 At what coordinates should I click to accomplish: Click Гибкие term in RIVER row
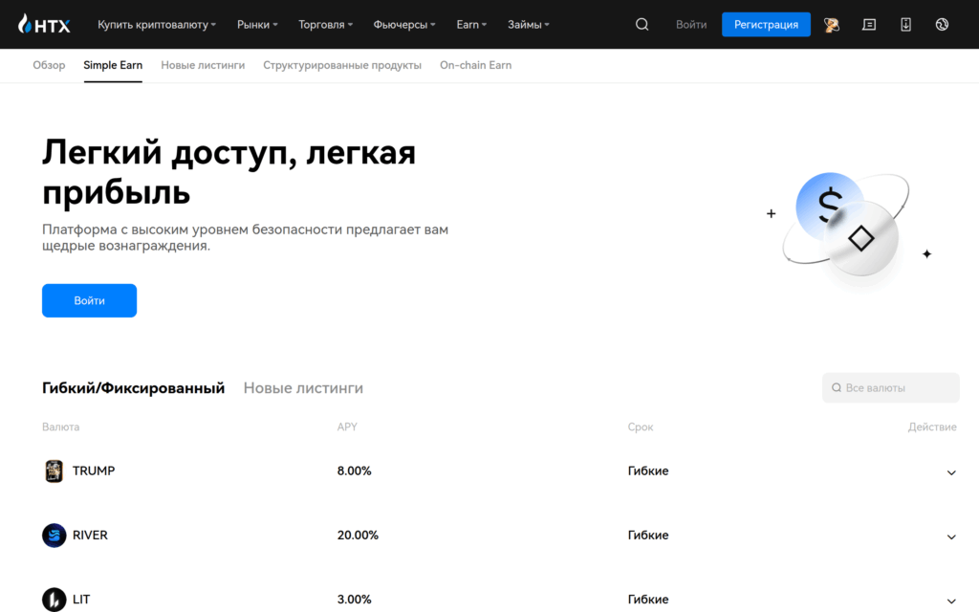coord(648,535)
